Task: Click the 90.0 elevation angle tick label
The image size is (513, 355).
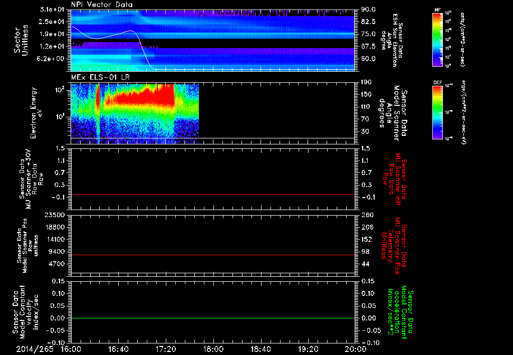Action: 368,10
